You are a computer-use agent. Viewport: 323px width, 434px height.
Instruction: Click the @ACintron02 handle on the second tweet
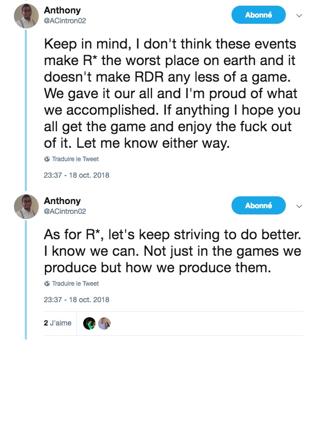[x=65, y=211]
